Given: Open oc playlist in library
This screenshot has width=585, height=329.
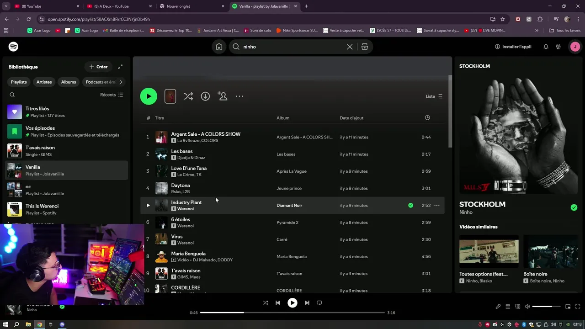Looking at the screenshot, I should coord(67,190).
